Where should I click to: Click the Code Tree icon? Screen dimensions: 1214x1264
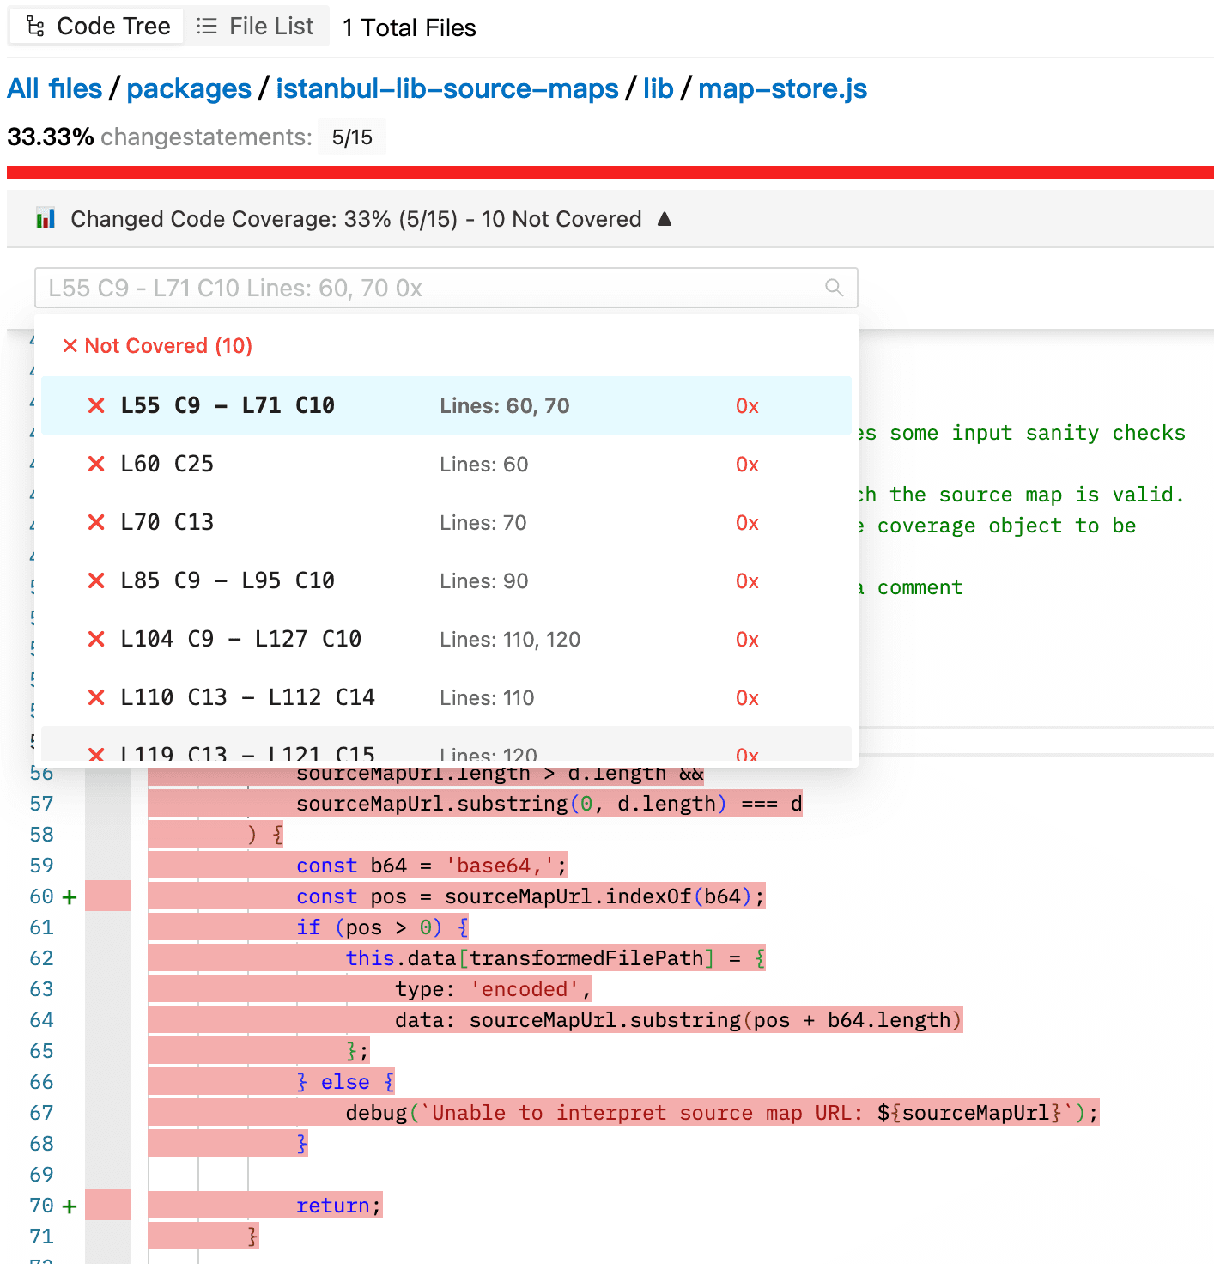(x=35, y=27)
